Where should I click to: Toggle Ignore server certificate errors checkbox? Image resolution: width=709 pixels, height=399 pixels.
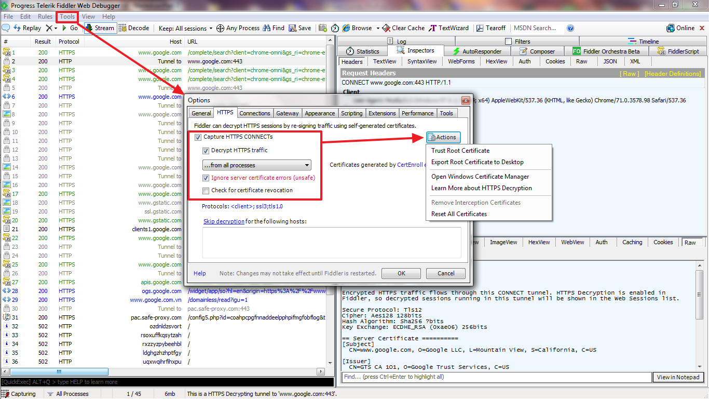[x=206, y=178]
